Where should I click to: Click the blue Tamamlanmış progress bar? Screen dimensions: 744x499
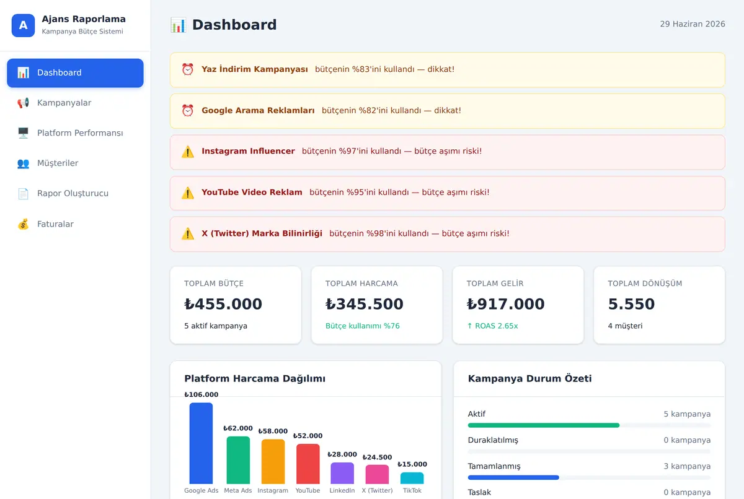coord(513,477)
